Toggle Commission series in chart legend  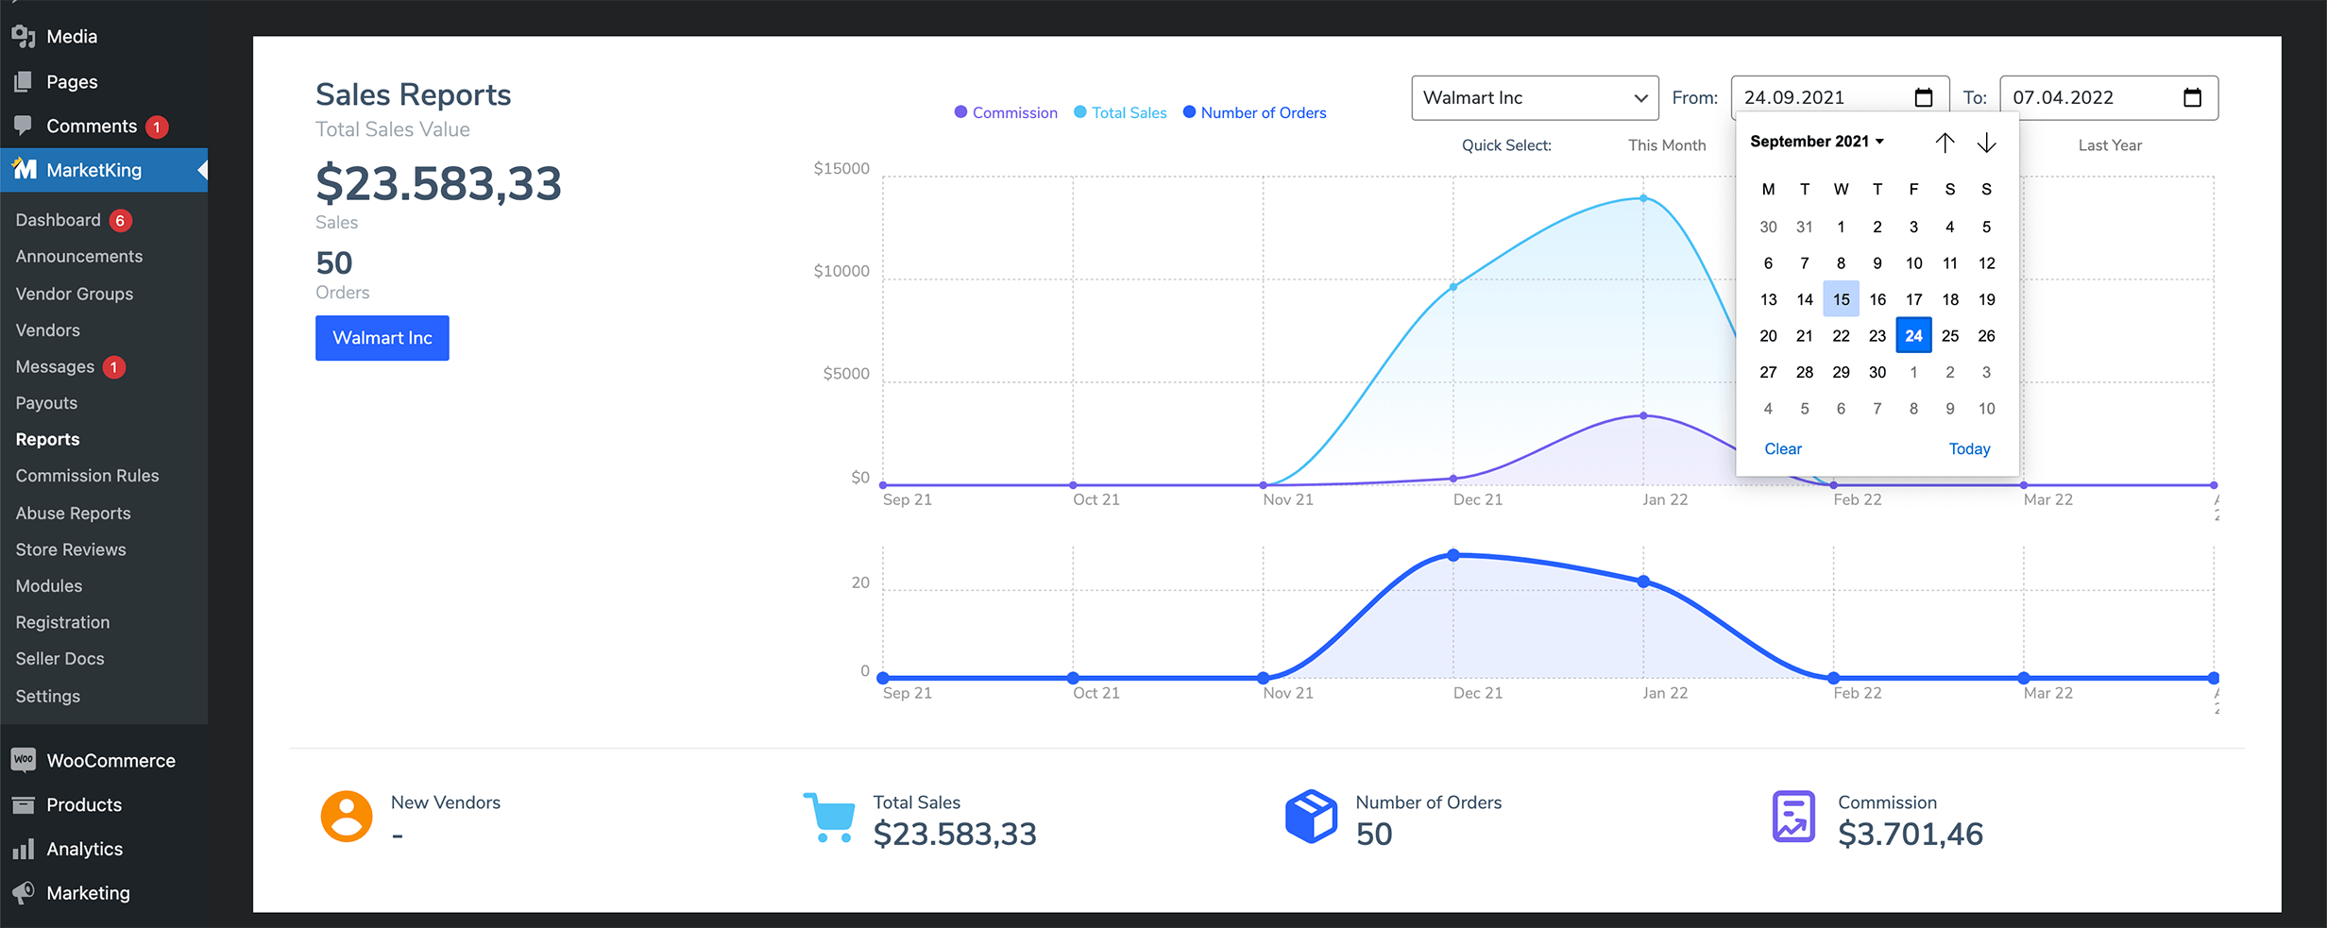1006,113
